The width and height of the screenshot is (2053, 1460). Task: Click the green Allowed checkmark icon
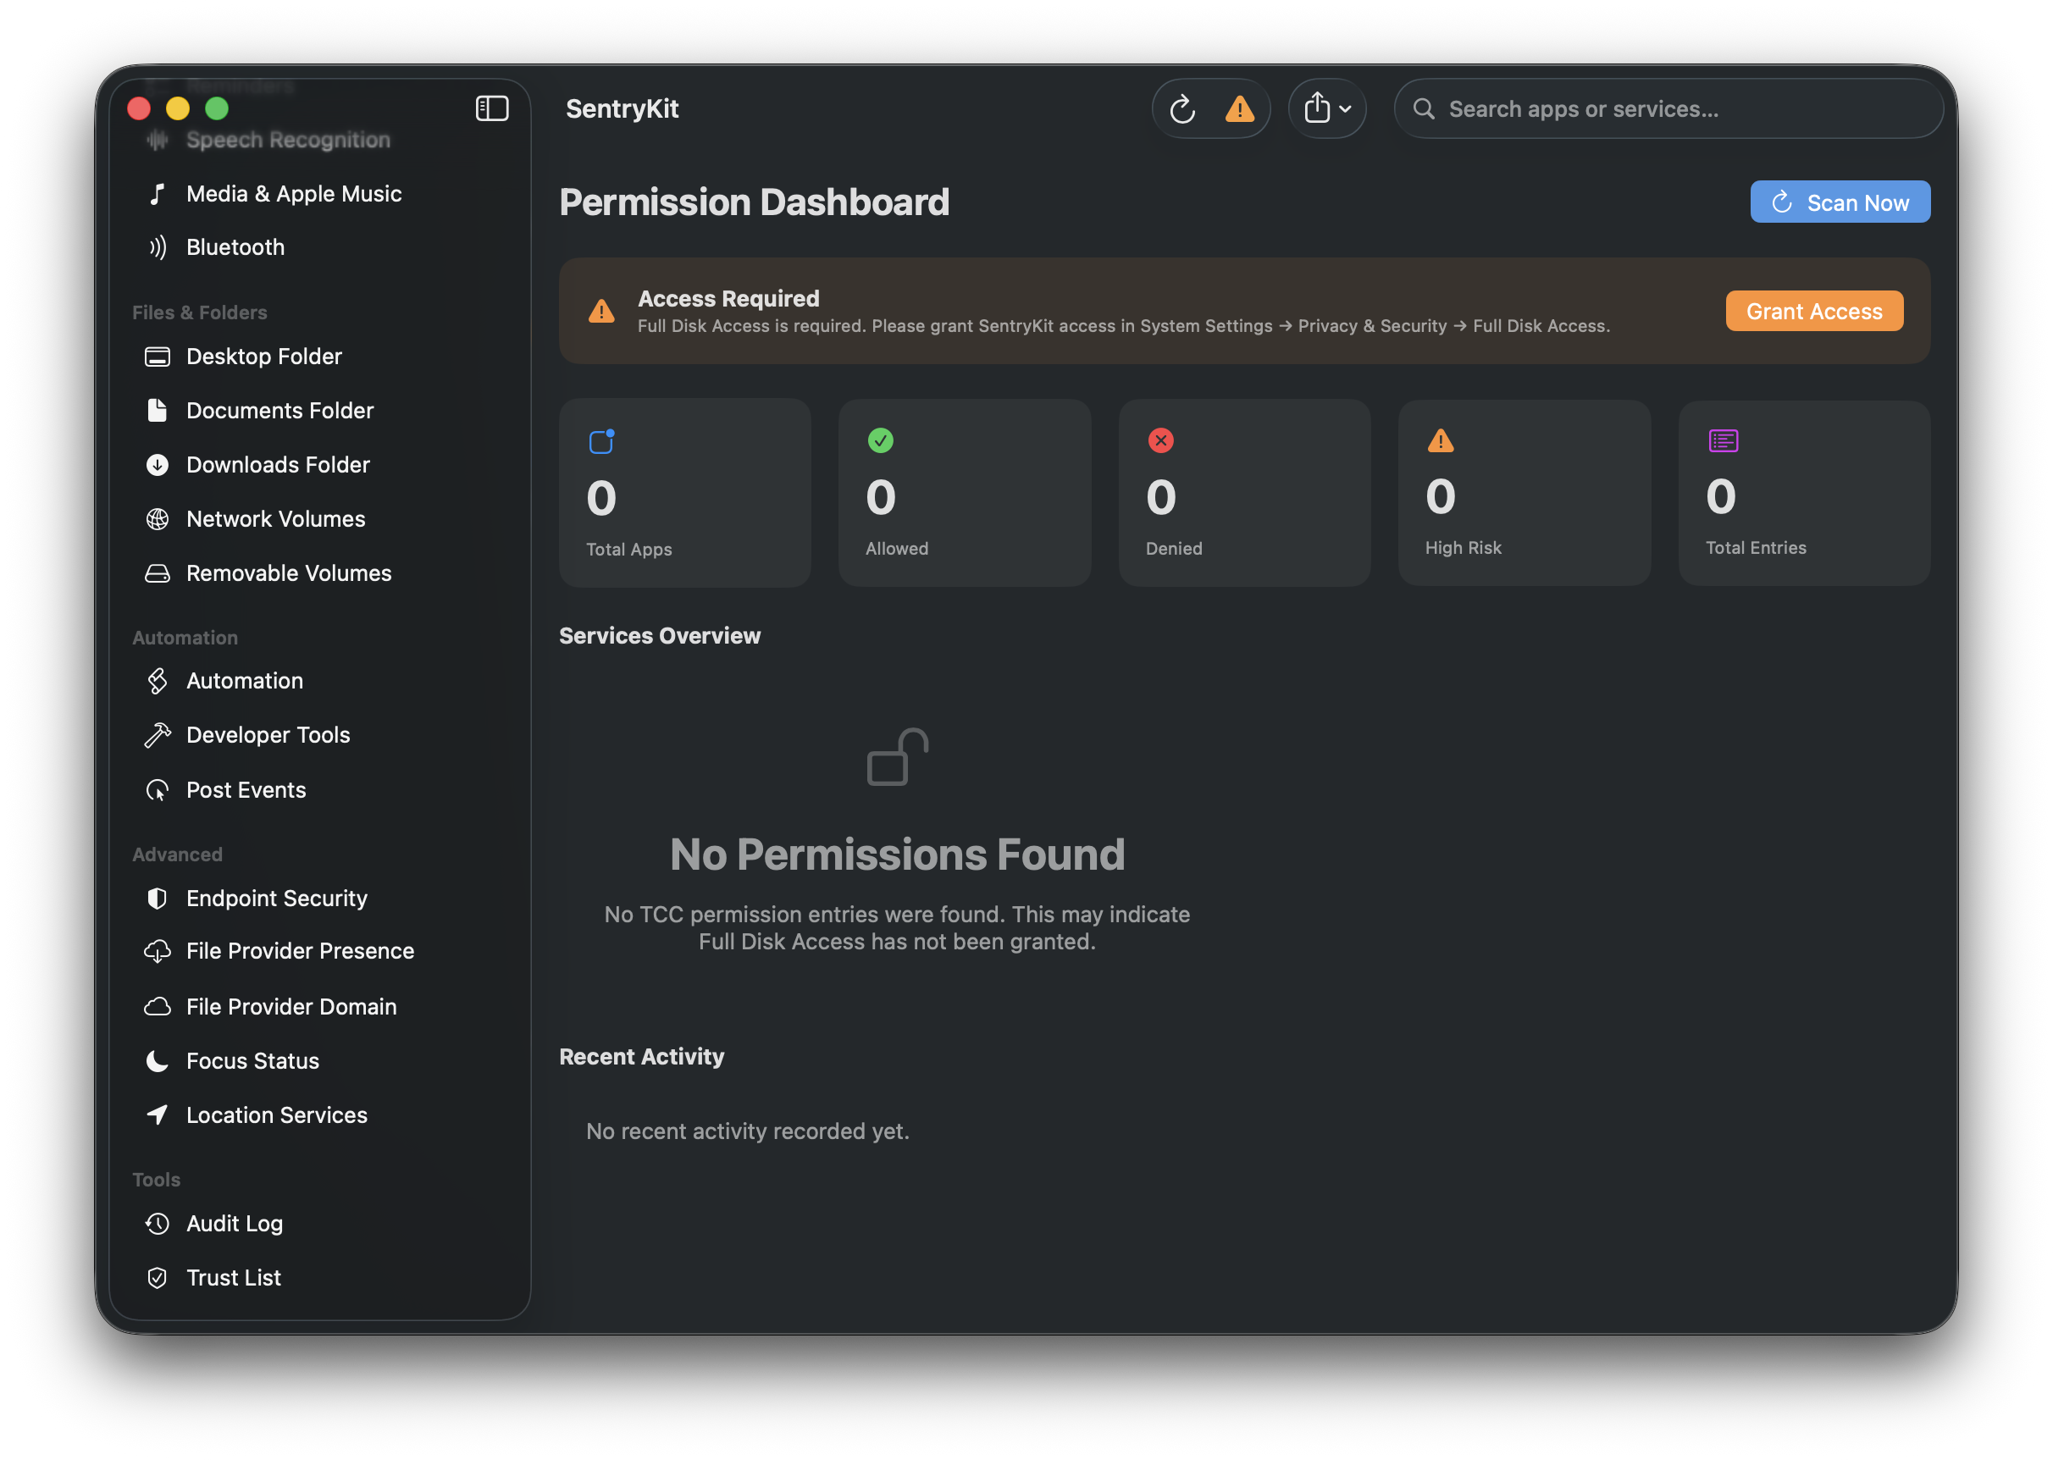click(880, 440)
